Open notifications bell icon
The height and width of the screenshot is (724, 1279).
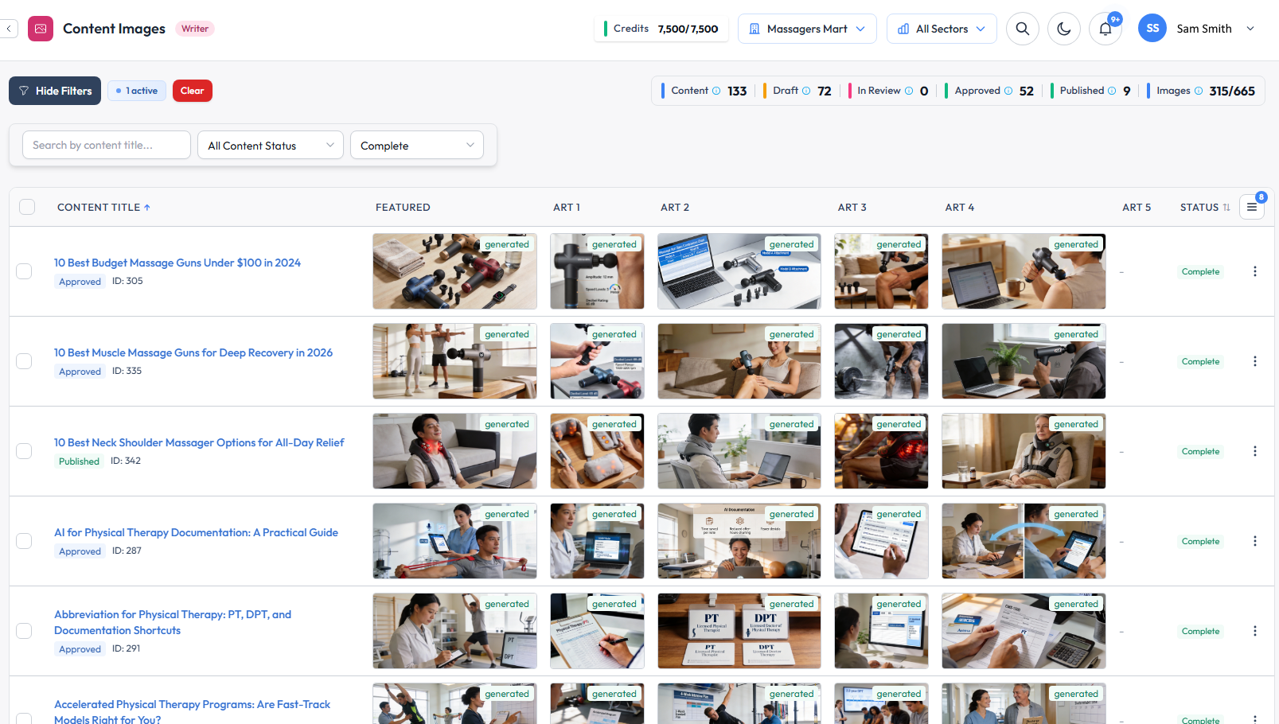coord(1105,29)
